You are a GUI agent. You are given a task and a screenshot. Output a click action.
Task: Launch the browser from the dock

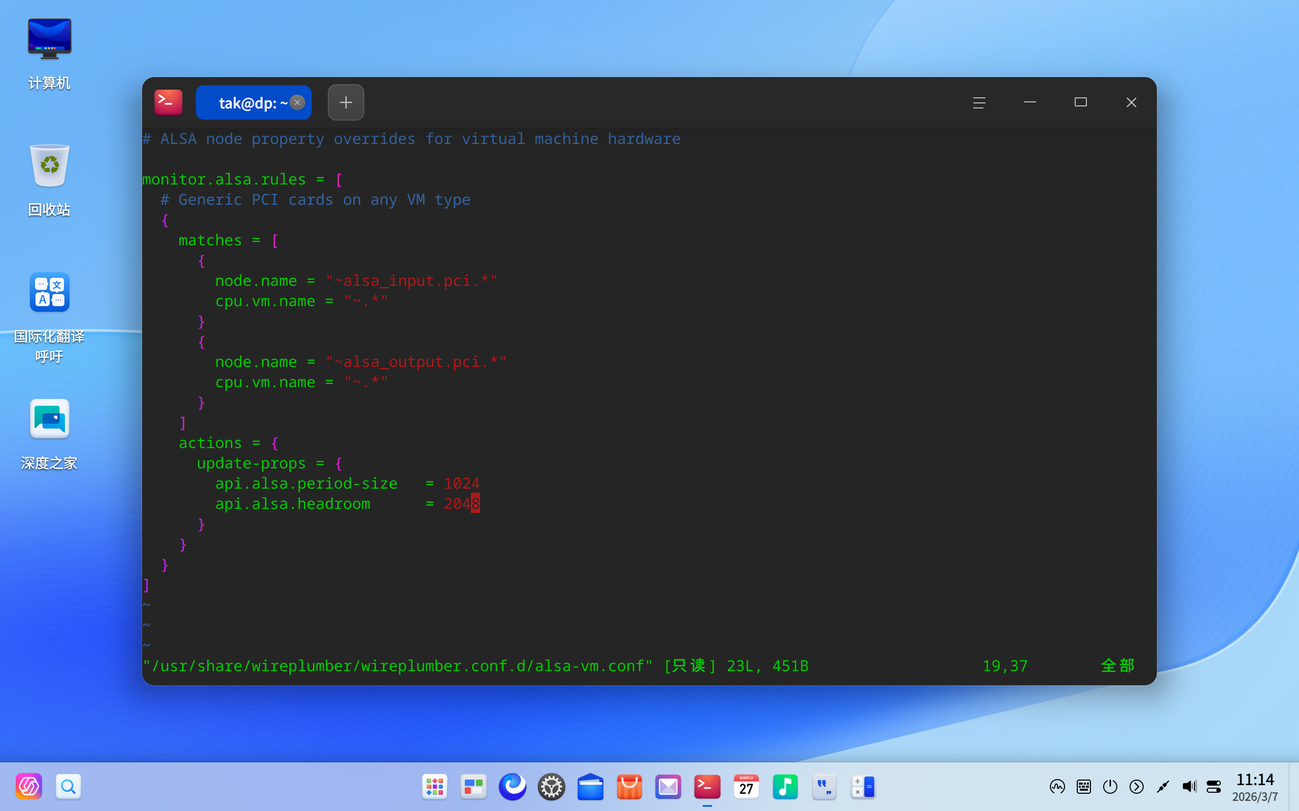click(512, 787)
